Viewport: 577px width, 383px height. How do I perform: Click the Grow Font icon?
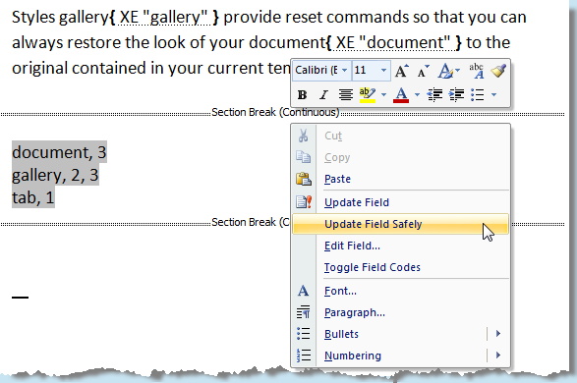pos(401,71)
